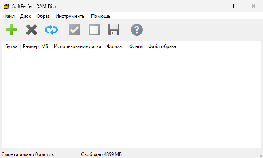The image size is (263, 158).
Task: Click the window resize grip corner
Action: [260, 155]
